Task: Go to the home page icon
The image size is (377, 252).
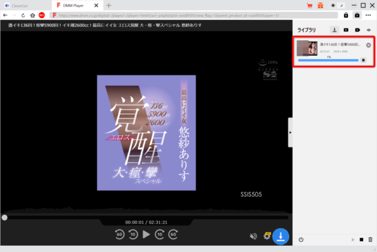Action: [33, 15]
